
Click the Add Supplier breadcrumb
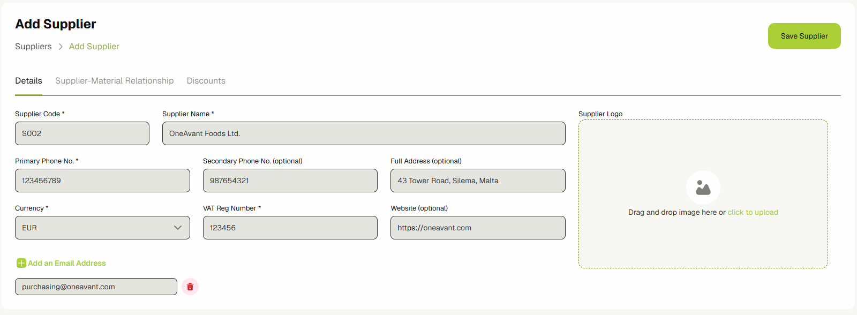[94, 47]
